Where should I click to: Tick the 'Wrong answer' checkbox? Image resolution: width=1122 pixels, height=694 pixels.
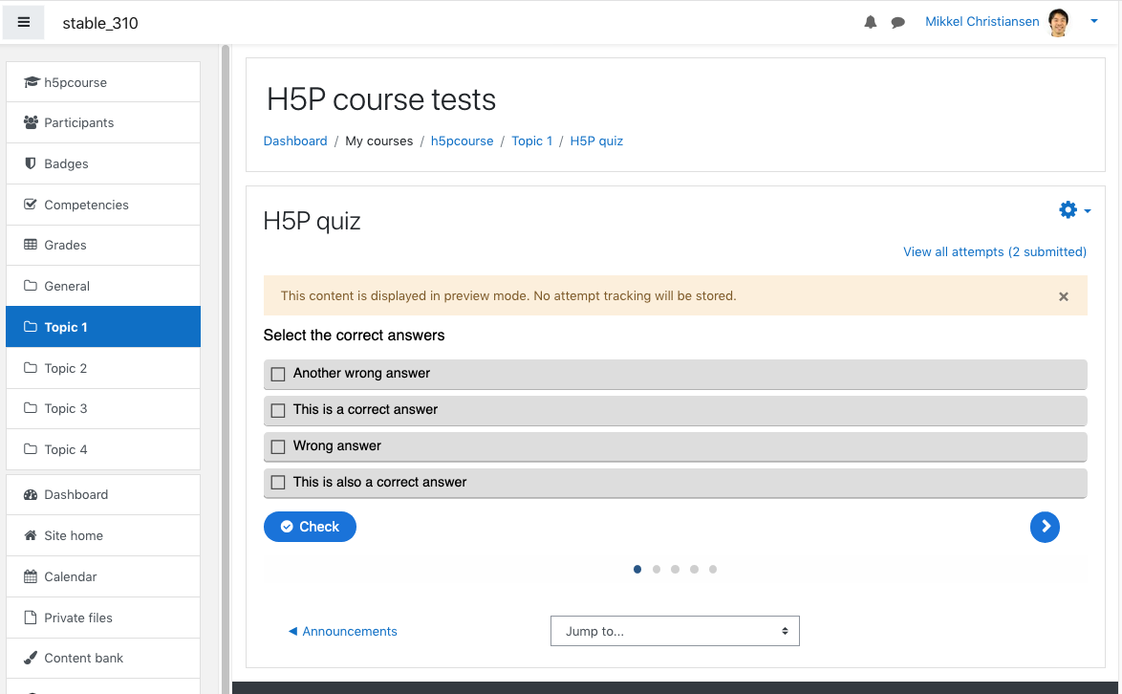tap(278, 446)
